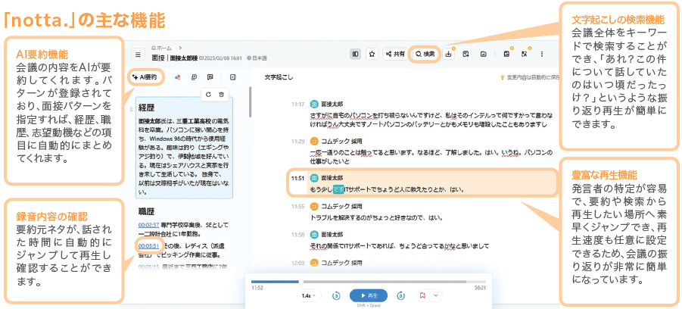The height and width of the screenshot is (309, 682).
Task: Jump to timestamp 00:02:37 in 職歴
Action: (148, 225)
